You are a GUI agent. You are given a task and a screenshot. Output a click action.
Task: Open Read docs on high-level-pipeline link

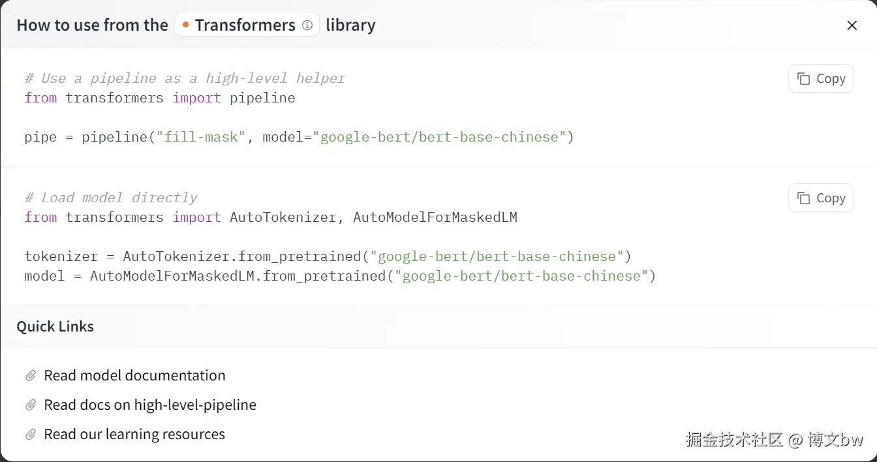(x=150, y=405)
